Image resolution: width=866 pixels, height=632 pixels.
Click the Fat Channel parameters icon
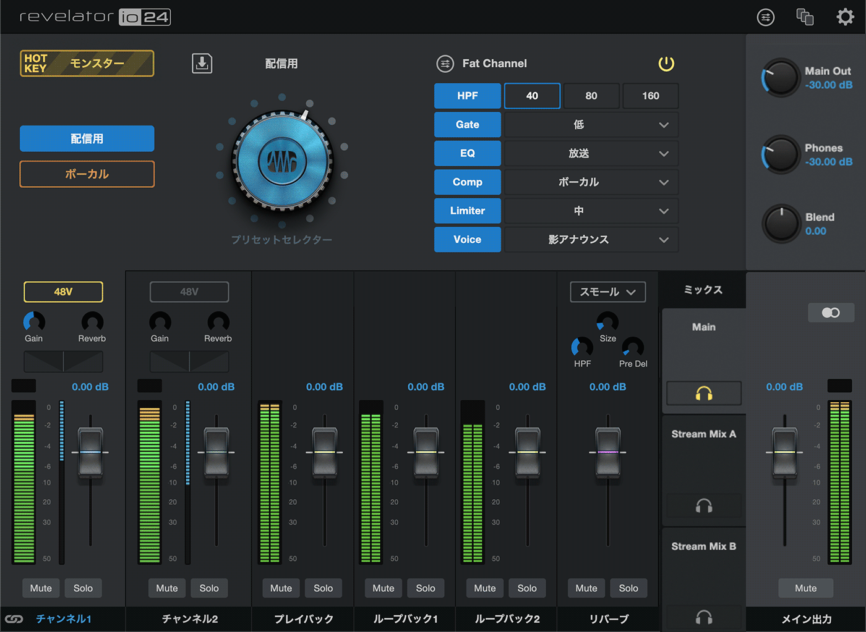[445, 63]
